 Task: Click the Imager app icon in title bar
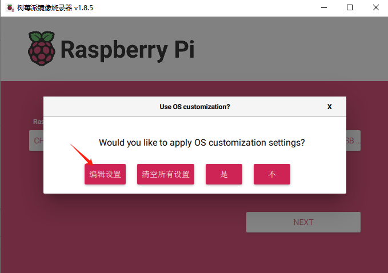(x=10, y=8)
